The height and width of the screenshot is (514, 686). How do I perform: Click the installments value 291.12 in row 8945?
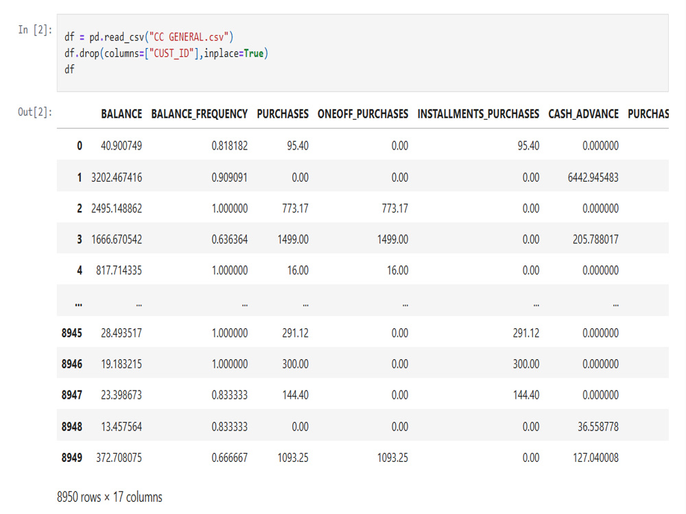[526, 333]
